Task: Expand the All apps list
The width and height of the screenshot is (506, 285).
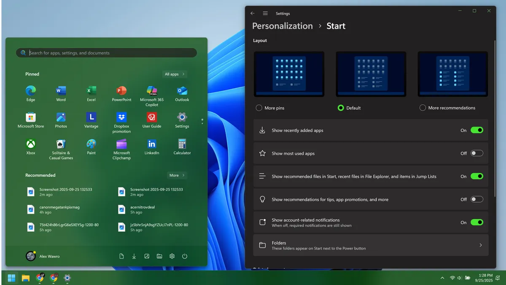Action: pos(174,74)
